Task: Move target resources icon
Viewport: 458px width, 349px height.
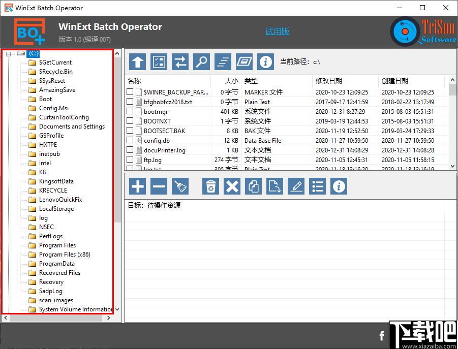Action: coord(274,186)
